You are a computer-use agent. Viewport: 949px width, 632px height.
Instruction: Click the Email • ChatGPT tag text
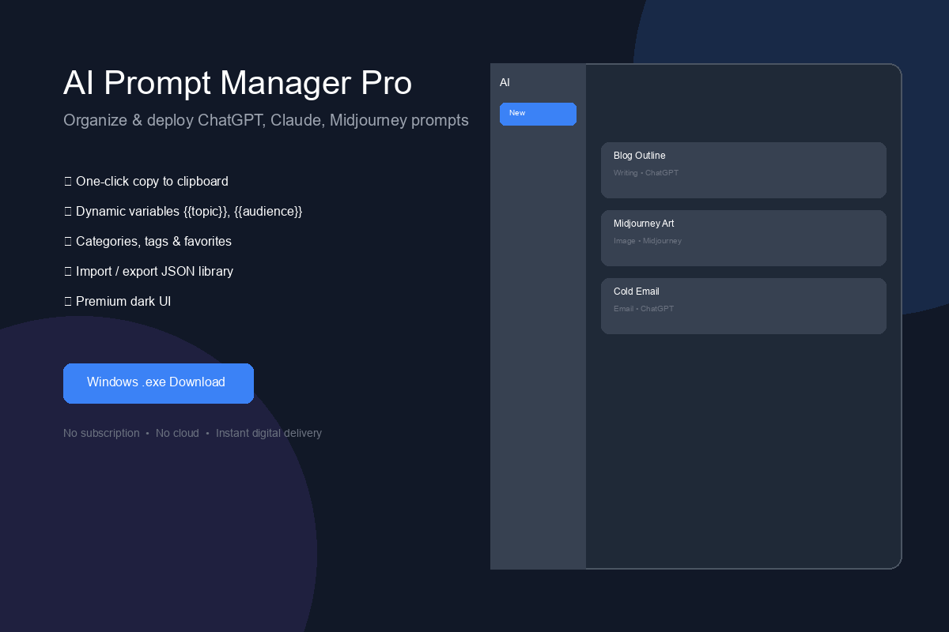644,308
